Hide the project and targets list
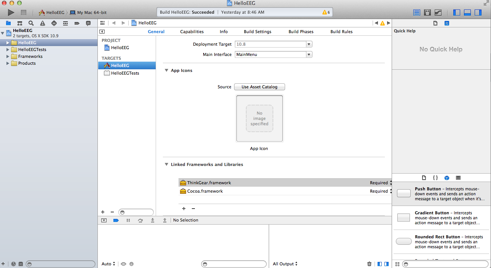491x268 pixels. [102, 32]
